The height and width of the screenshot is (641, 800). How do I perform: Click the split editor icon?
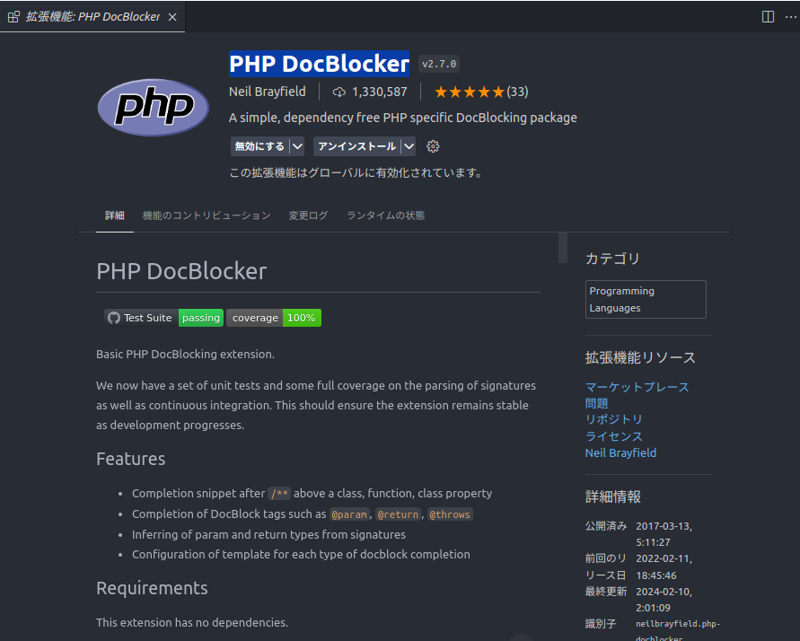pos(768,17)
